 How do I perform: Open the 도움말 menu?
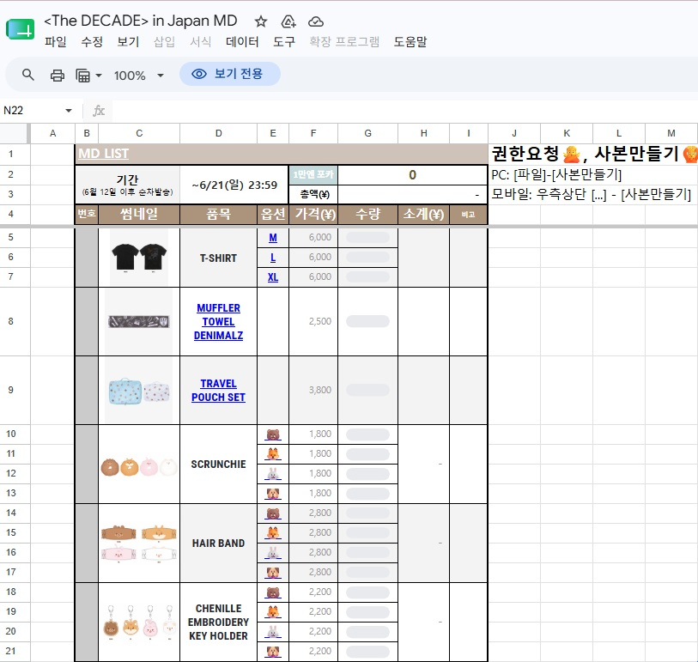click(410, 42)
